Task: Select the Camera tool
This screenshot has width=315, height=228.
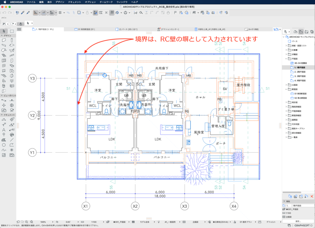Action: [x=12, y=110]
